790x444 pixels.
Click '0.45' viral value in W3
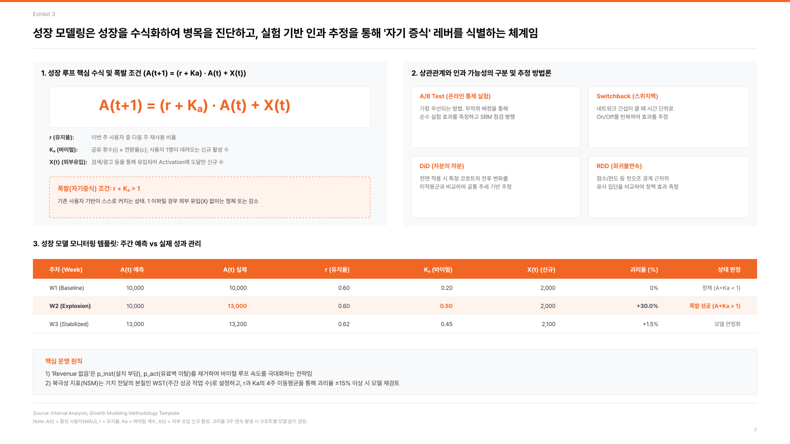point(446,324)
